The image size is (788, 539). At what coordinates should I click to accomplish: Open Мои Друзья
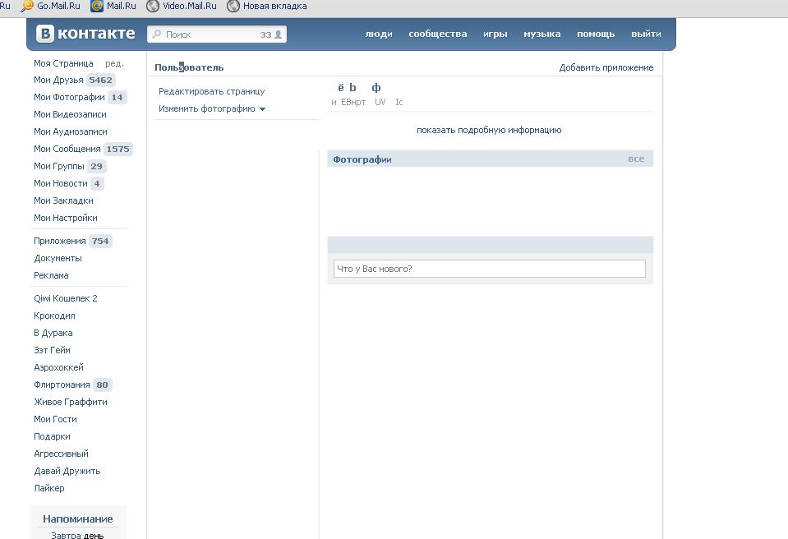coord(58,80)
